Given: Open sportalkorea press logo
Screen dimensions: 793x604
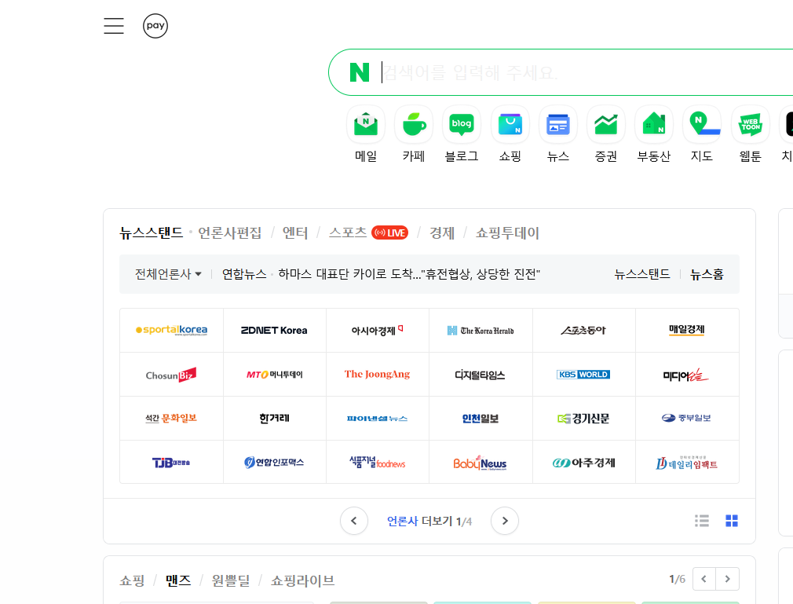Looking at the screenshot, I should pos(171,331).
